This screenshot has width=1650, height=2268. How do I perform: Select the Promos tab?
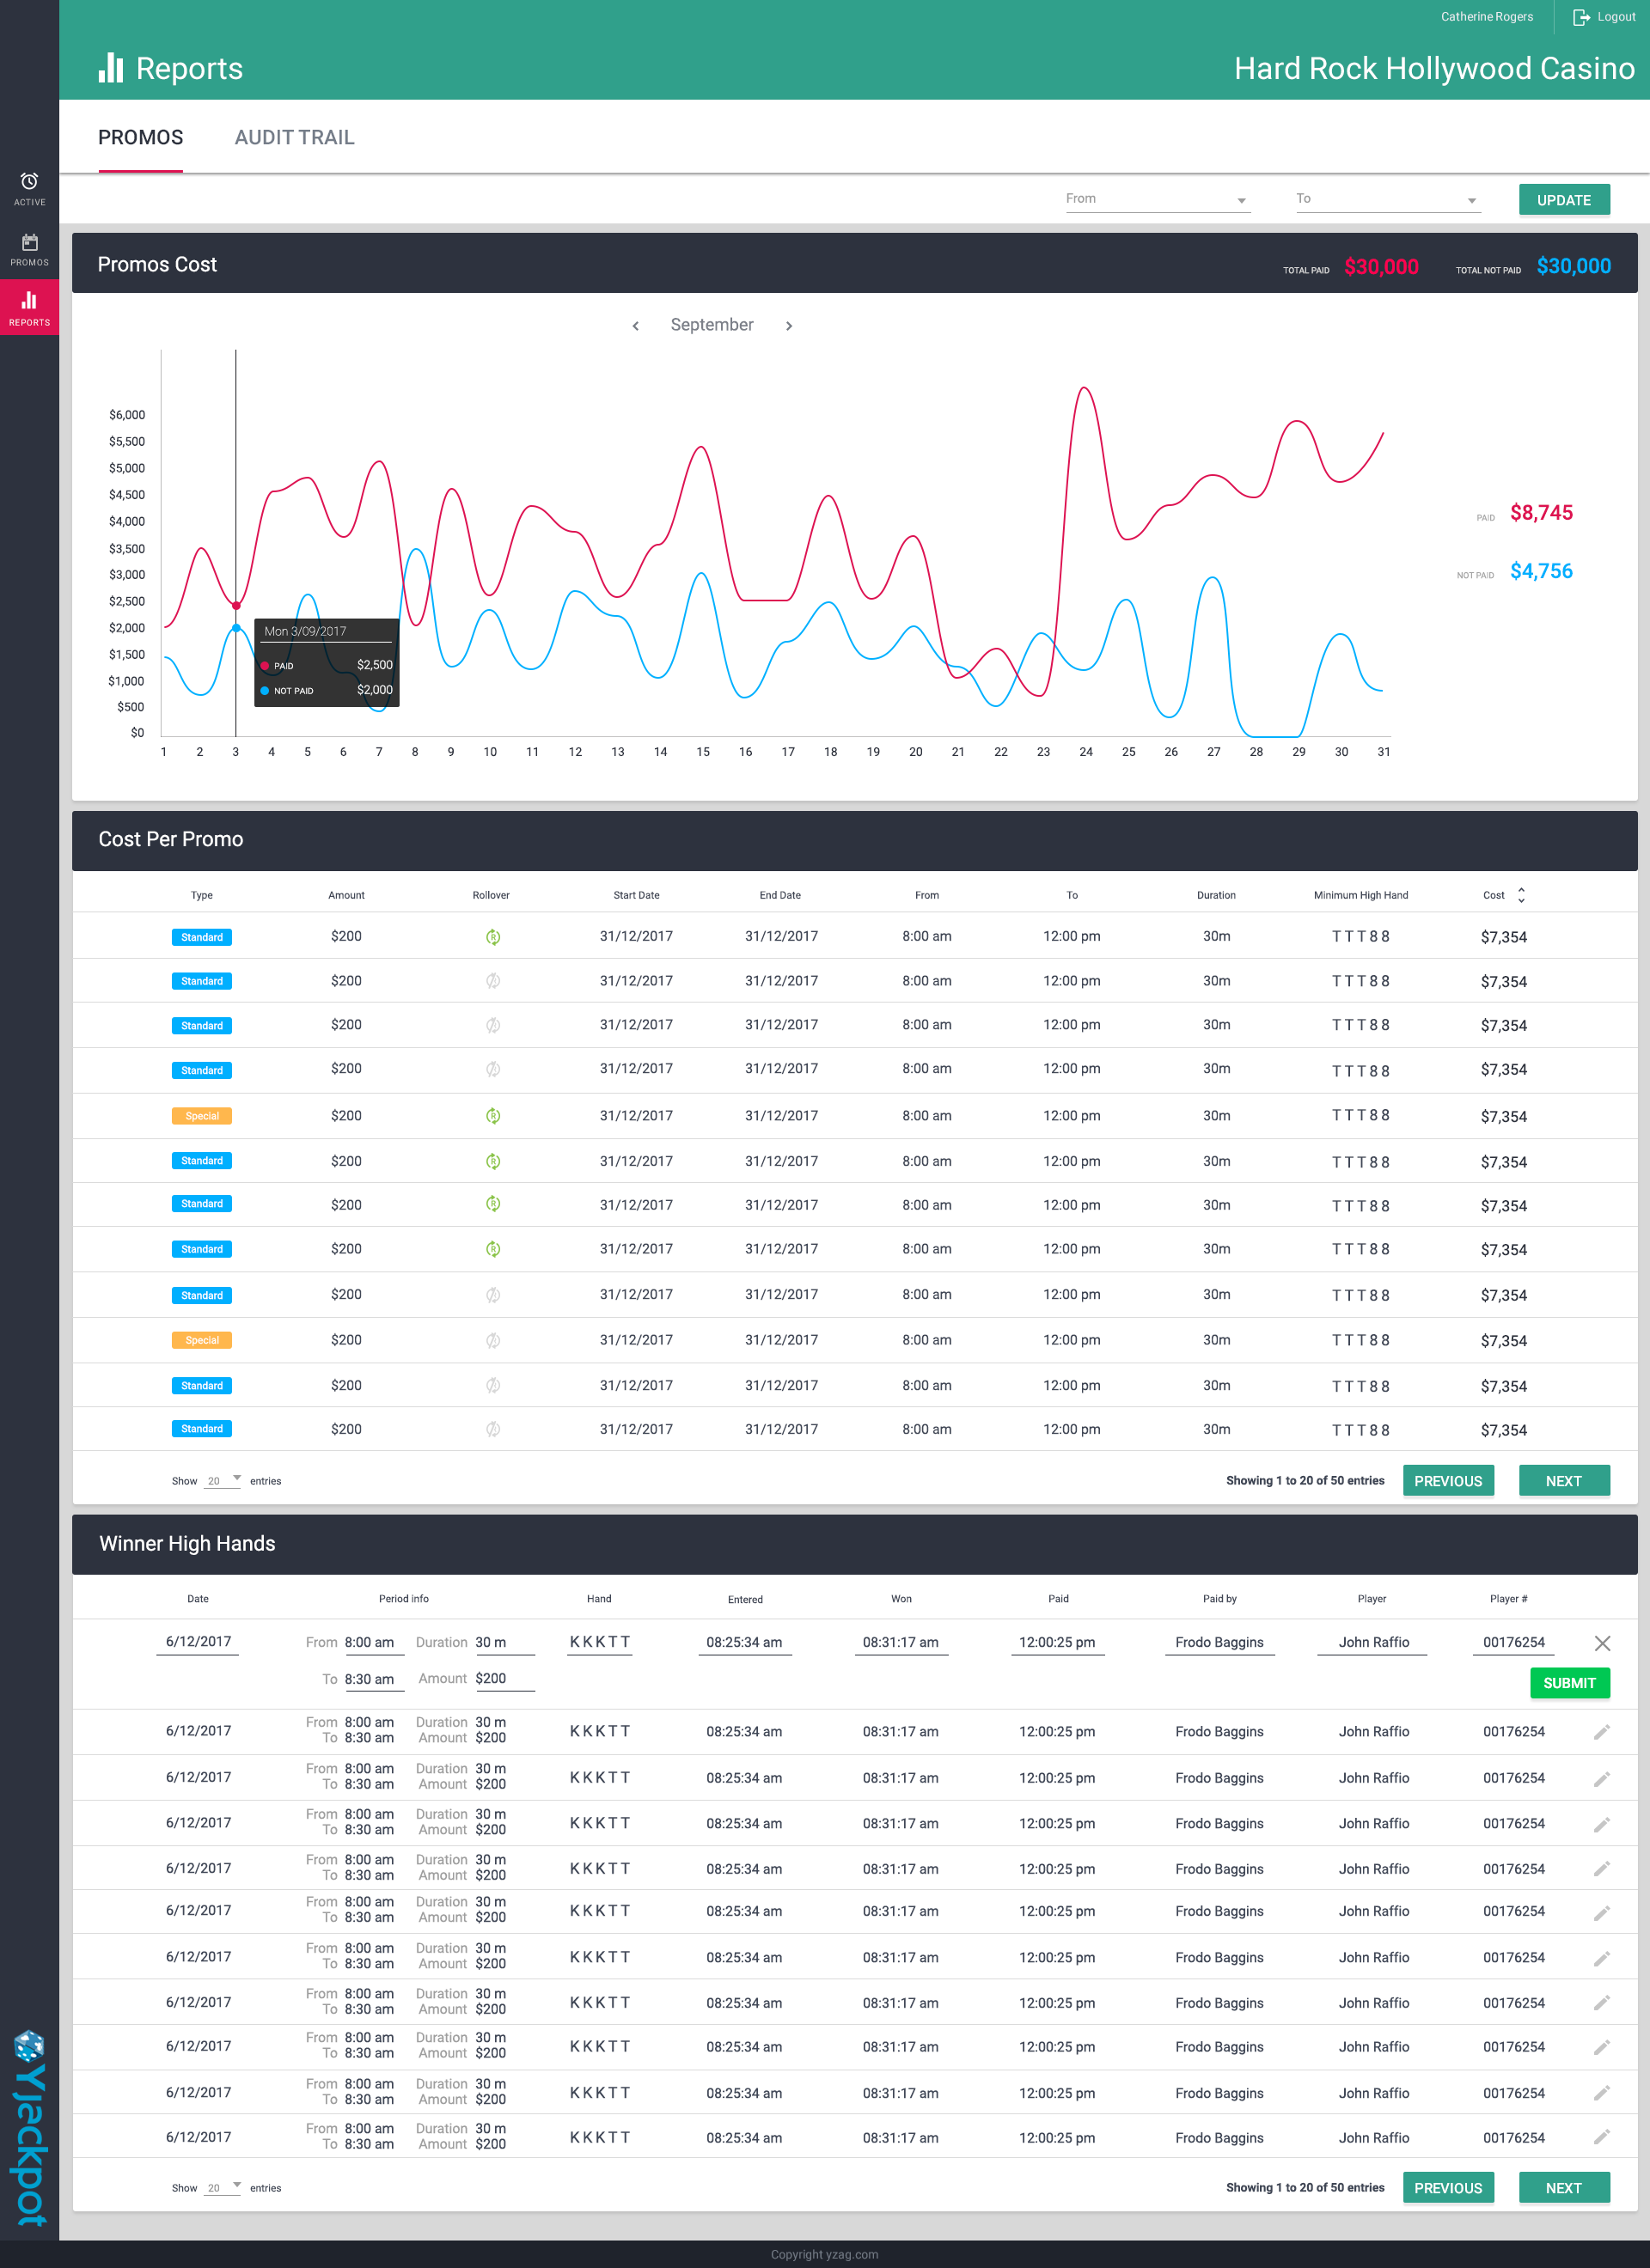pos(140,138)
